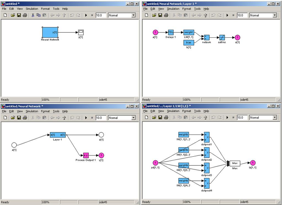Save icon in Layer 1 window toolbar
This screenshot has width=282, height=205.
[160, 15]
